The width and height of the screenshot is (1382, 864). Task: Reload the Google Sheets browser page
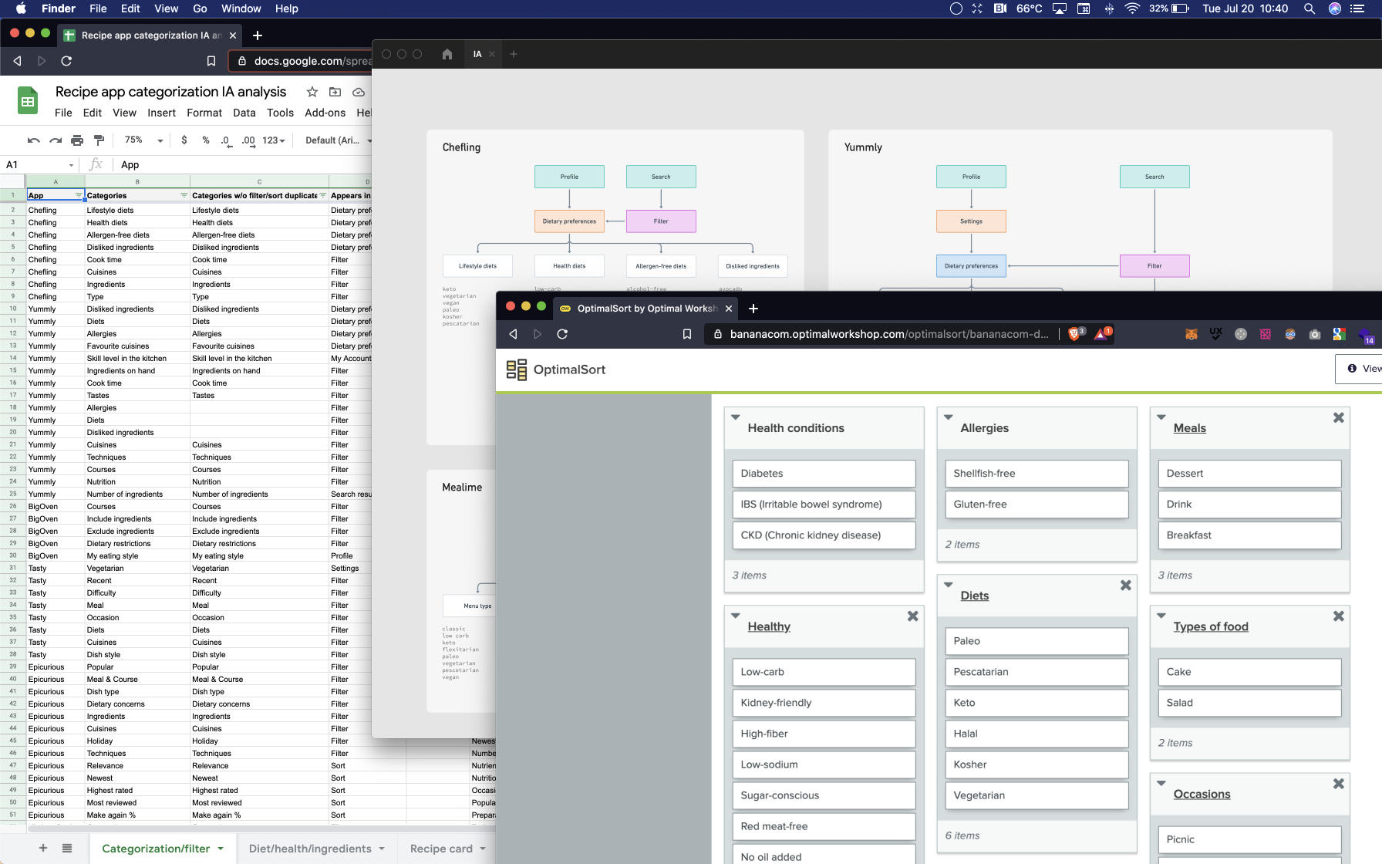pos(66,61)
